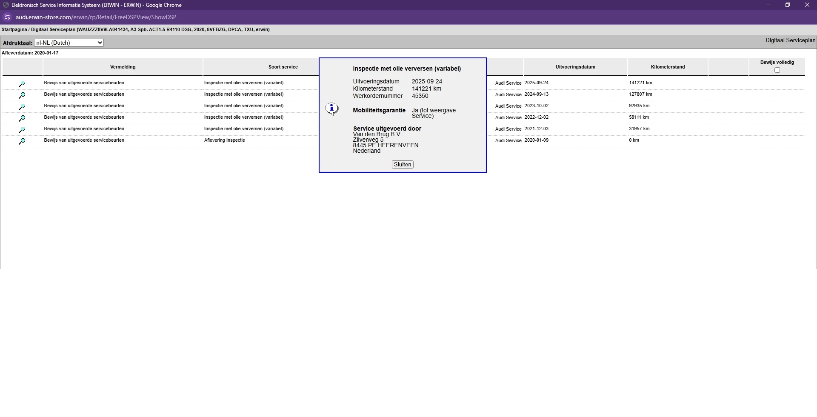Go to Startpagina via the breadcrumb
This screenshot has height=417, width=817.
click(14, 30)
